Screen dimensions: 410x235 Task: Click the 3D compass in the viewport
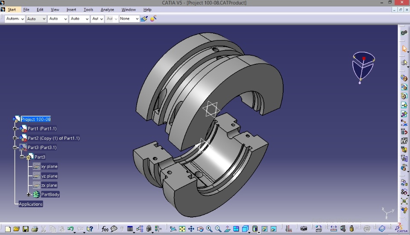(x=363, y=68)
